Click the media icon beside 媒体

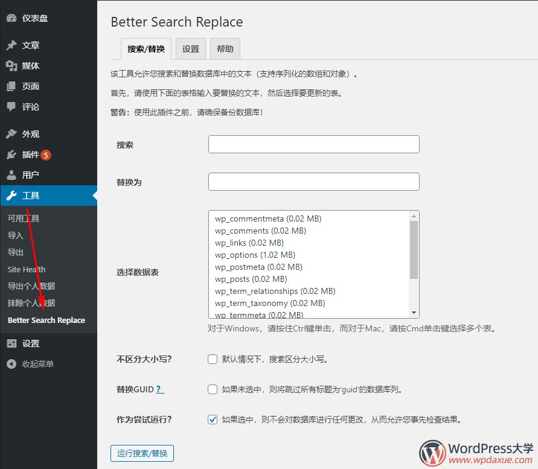coord(11,66)
